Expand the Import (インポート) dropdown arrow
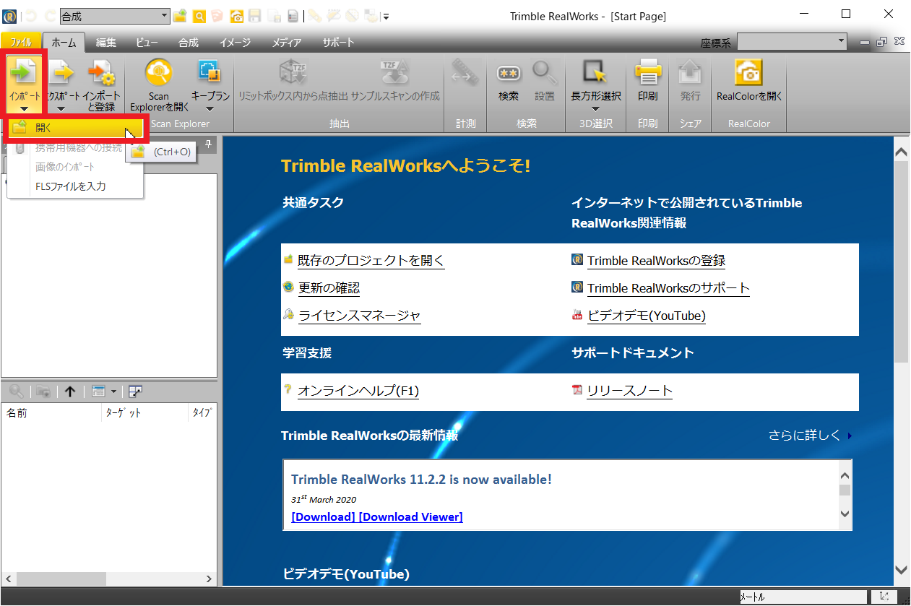 pyautogui.click(x=25, y=110)
